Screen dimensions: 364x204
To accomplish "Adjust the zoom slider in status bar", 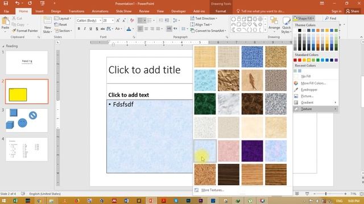I will click(x=326, y=194).
